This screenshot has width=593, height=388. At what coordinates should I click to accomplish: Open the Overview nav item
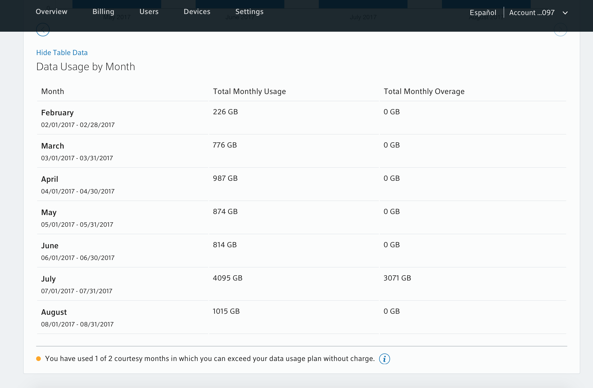[51, 12]
